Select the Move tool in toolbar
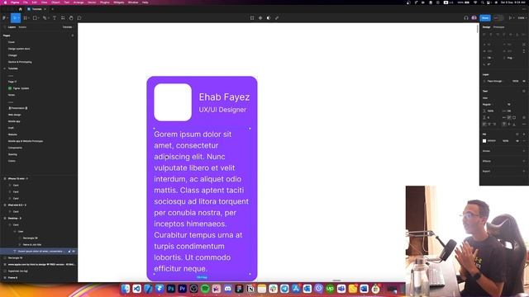The height and width of the screenshot is (297, 529). click(15, 18)
